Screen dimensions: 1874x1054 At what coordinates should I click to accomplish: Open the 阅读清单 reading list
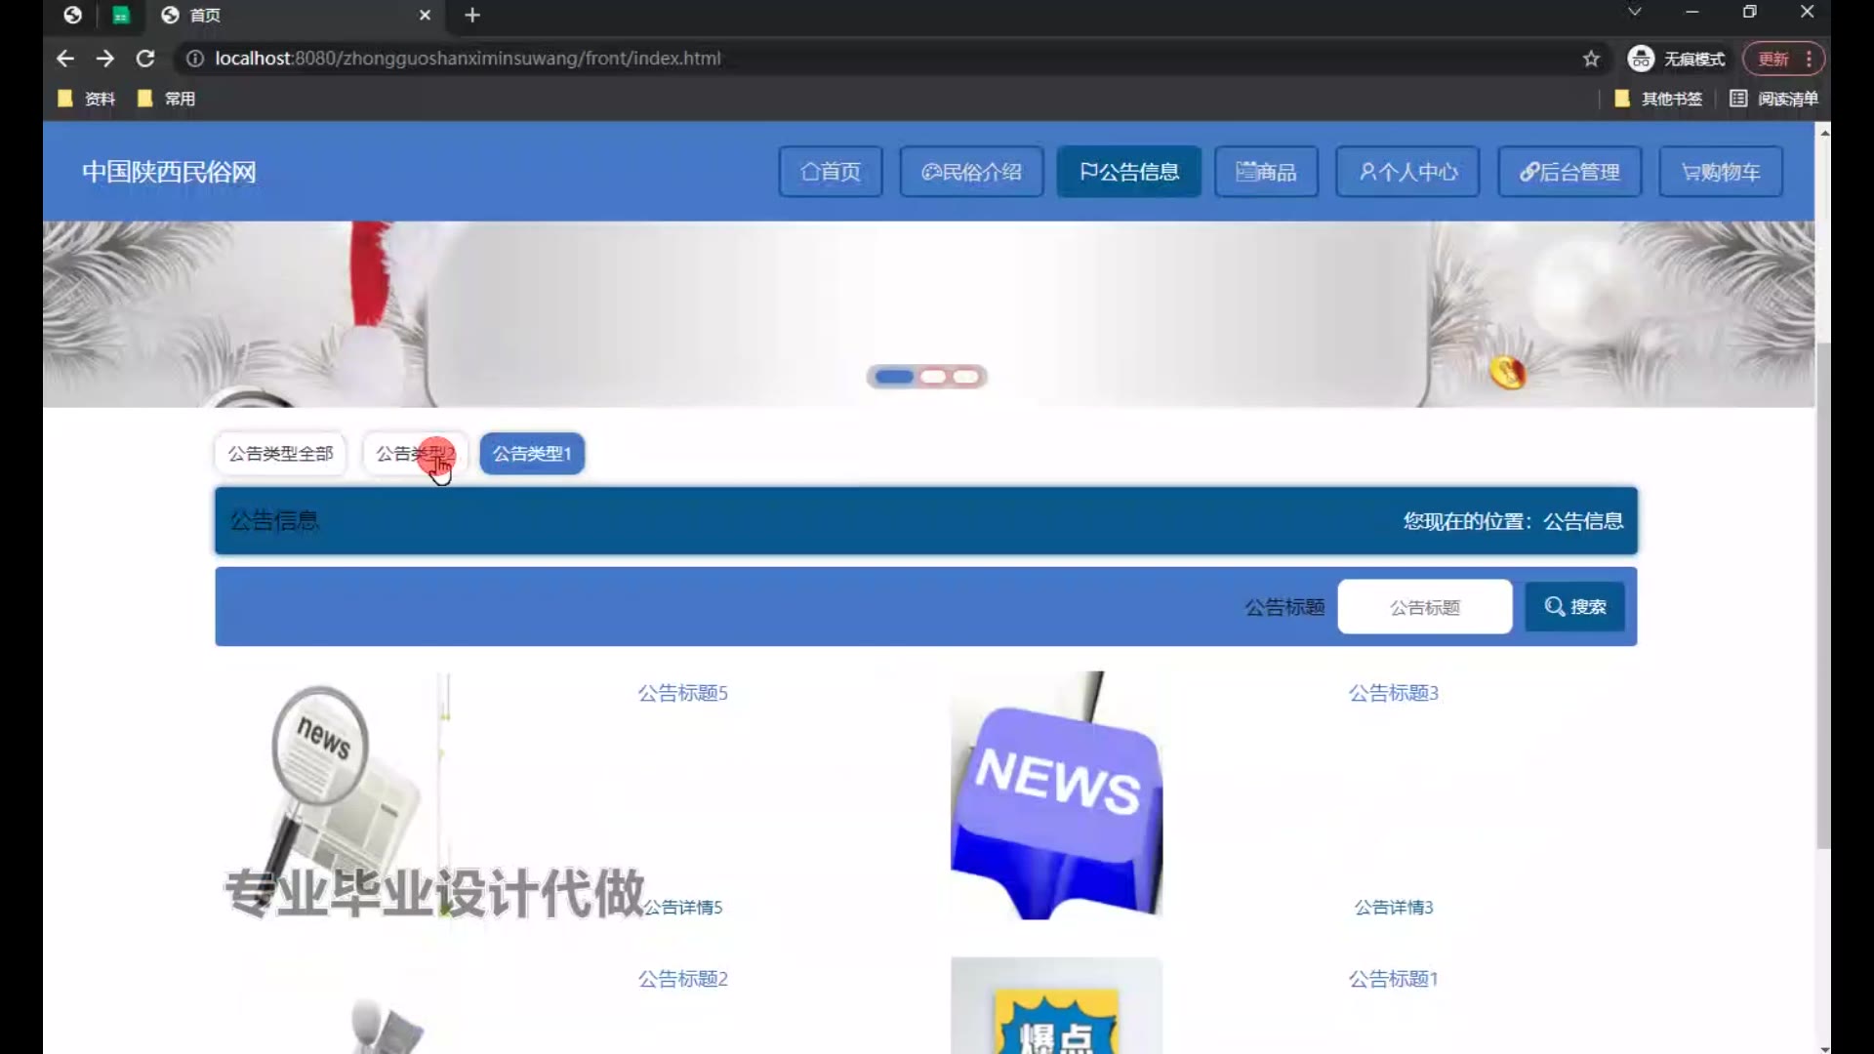(x=1773, y=99)
